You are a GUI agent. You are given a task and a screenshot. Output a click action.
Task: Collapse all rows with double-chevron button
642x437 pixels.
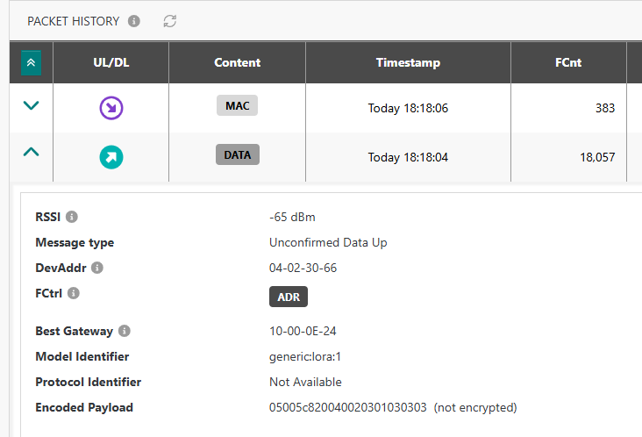coord(31,62)
